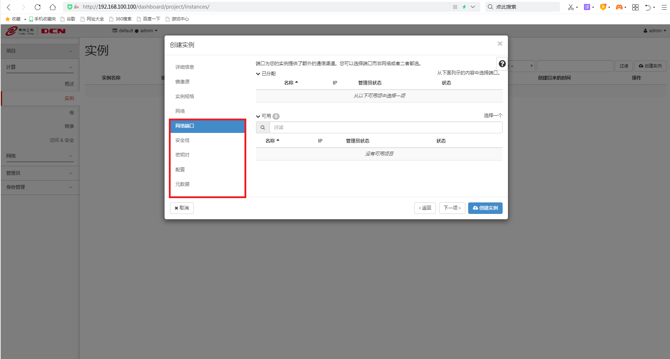
Task: Open the browser hamburger menu
Action: [664, 7]
